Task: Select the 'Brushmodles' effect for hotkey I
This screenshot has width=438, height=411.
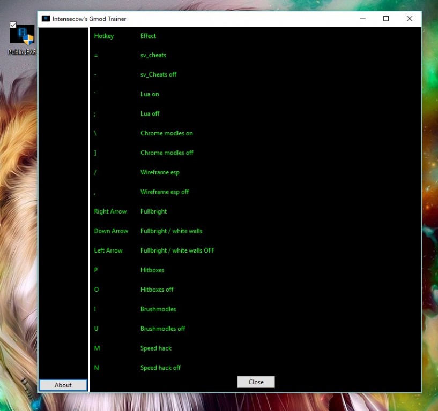Action: [x=158, y=309]
